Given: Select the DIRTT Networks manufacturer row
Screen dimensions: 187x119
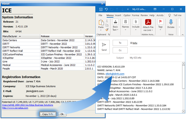Looking at the screenshot, I should coord(49,47).
